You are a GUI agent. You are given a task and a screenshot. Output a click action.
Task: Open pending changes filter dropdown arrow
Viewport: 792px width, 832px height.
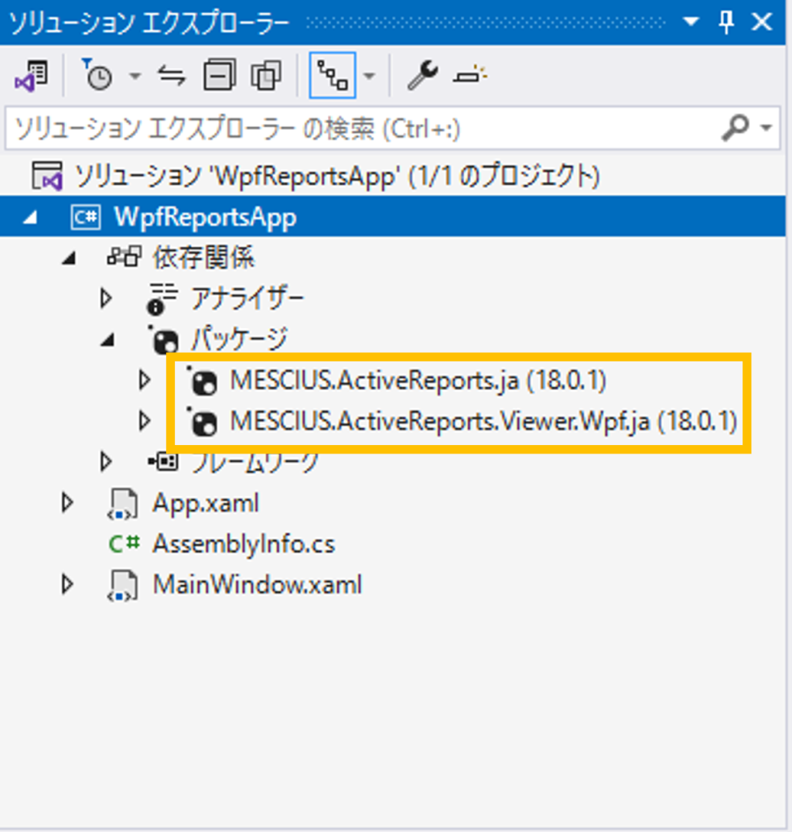pyautogui.click(x=135, y=76)
